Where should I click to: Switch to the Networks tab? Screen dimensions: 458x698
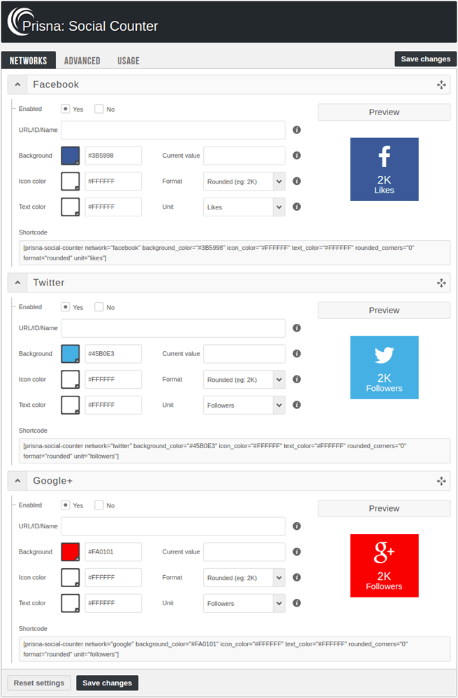(x=29, y=60)
